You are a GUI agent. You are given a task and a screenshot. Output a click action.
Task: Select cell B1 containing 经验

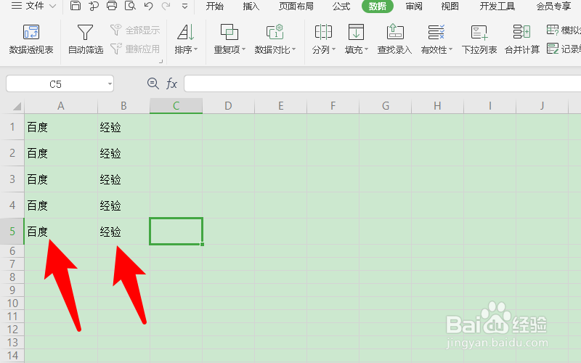123,127
